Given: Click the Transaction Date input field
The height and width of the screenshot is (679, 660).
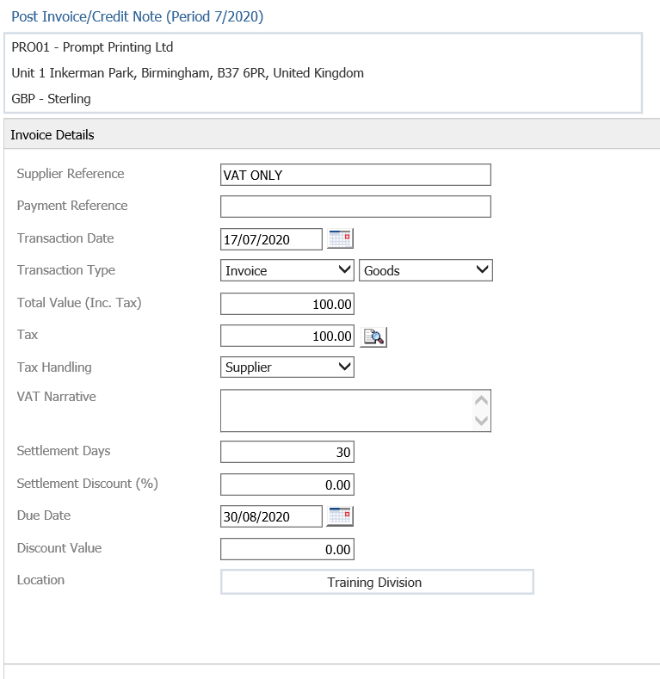Looking at the screenshot, I should click(x=271, y=239).
